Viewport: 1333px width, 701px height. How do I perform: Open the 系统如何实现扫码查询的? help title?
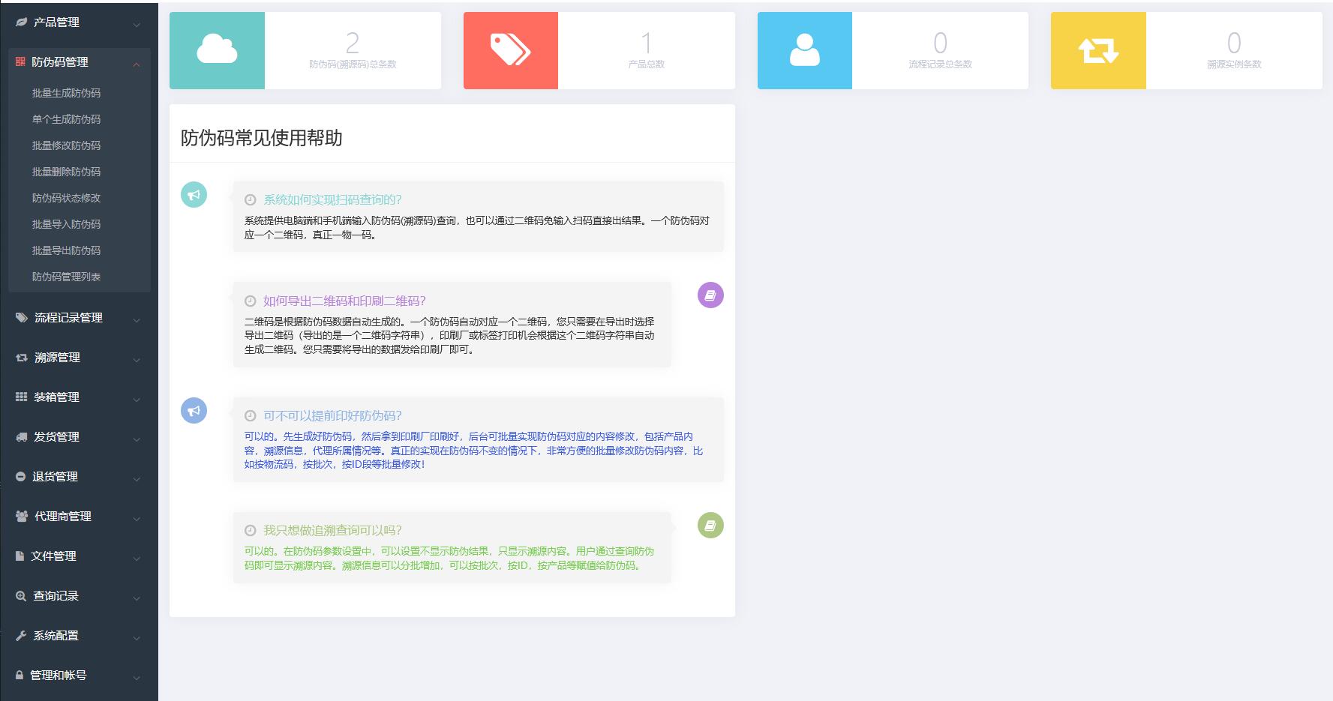pyautogui.click(x=332, y=199)
